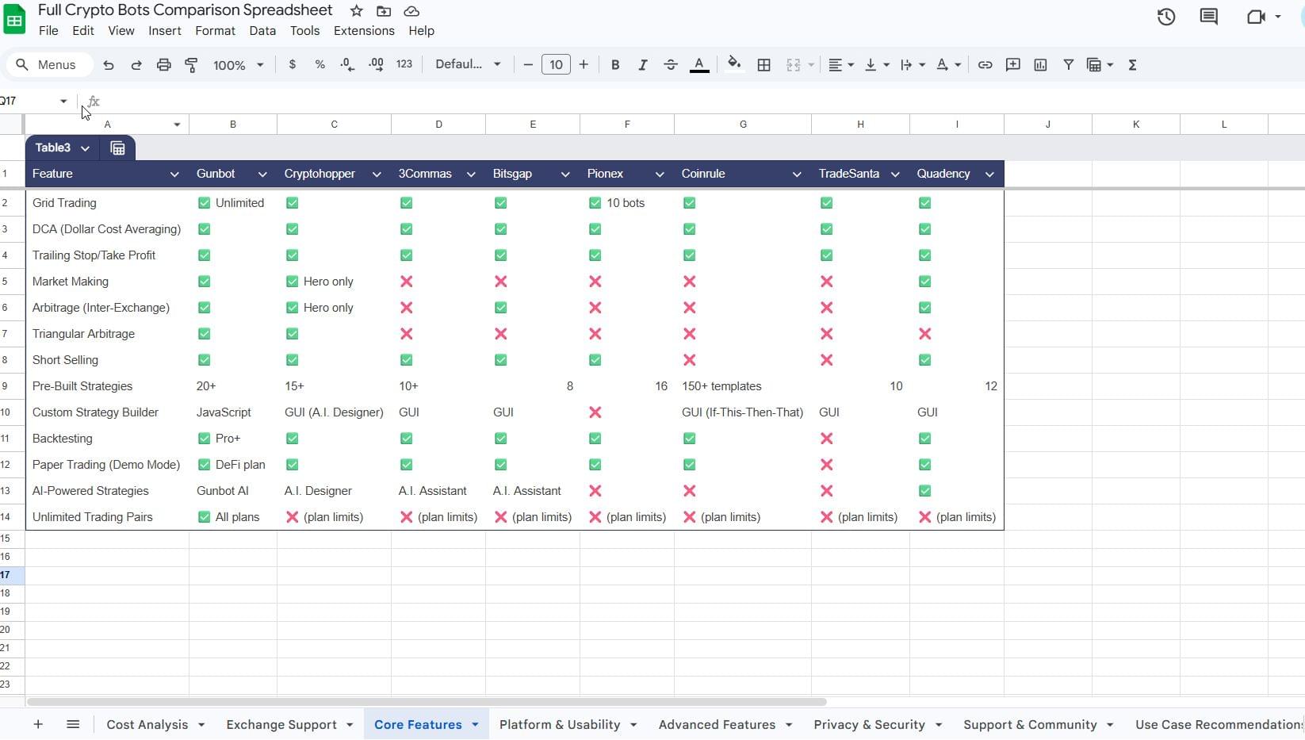This screenshot has width=1305, height=740.
Task: Open the Extensions menu
Action: tap(364, 31)
